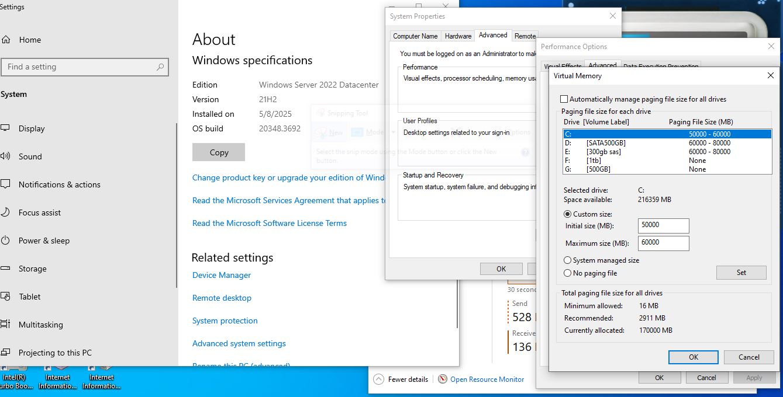Click the Power & sleep icon
Screen dimensions: 783x397
click(x=6, y=241)
